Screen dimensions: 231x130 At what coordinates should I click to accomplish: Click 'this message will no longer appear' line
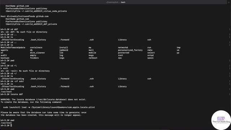pos(41,115)
